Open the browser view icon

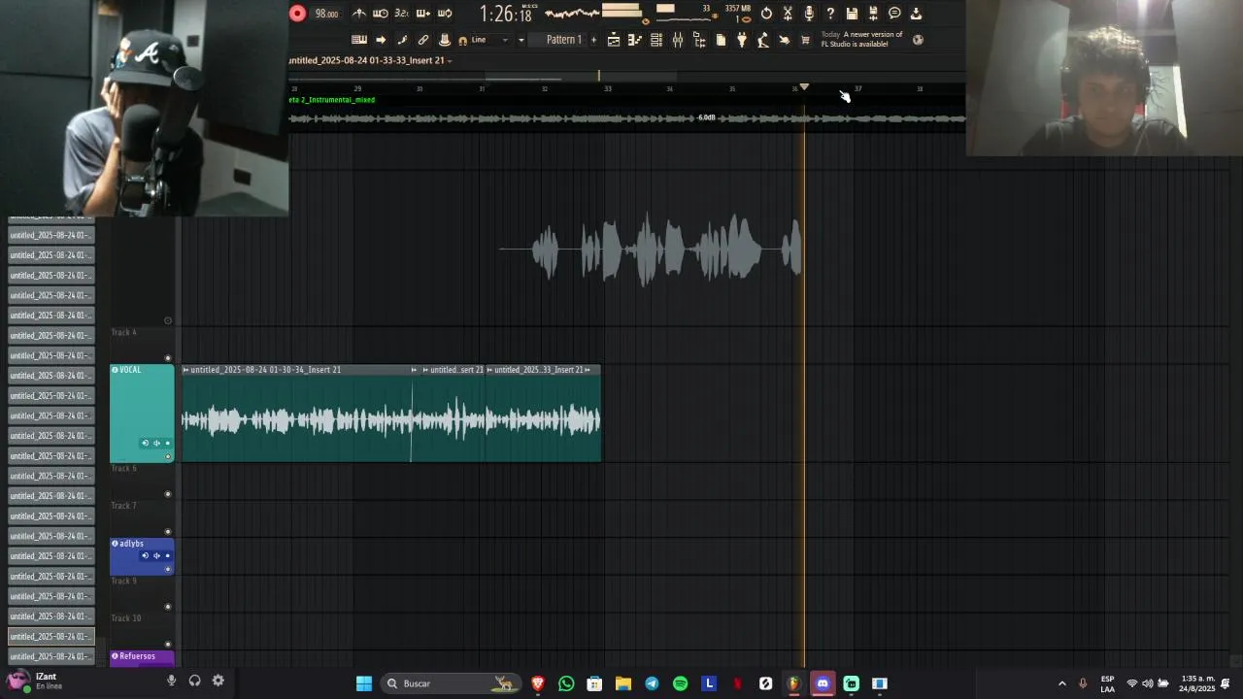pyautogui.click(x=699, y=40)
